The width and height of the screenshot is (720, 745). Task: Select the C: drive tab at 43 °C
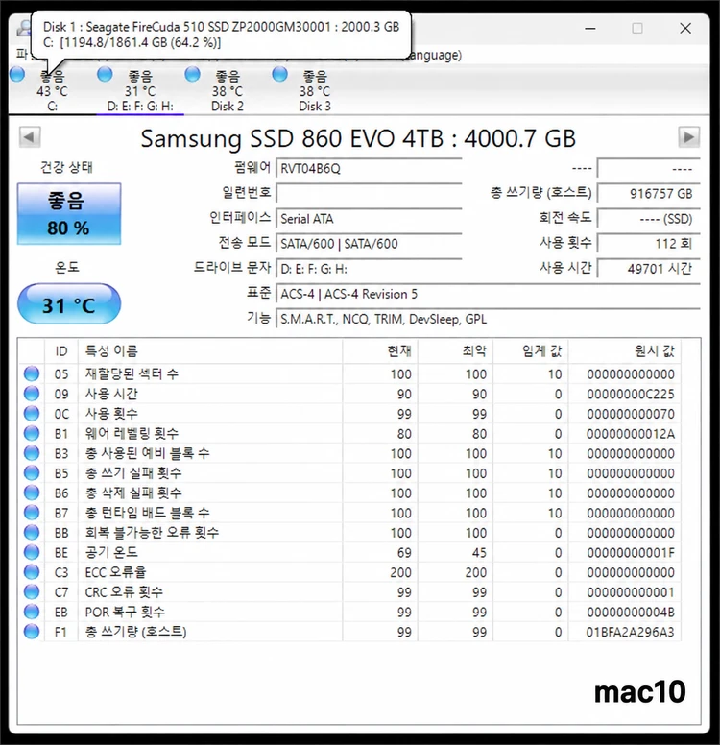52,91
